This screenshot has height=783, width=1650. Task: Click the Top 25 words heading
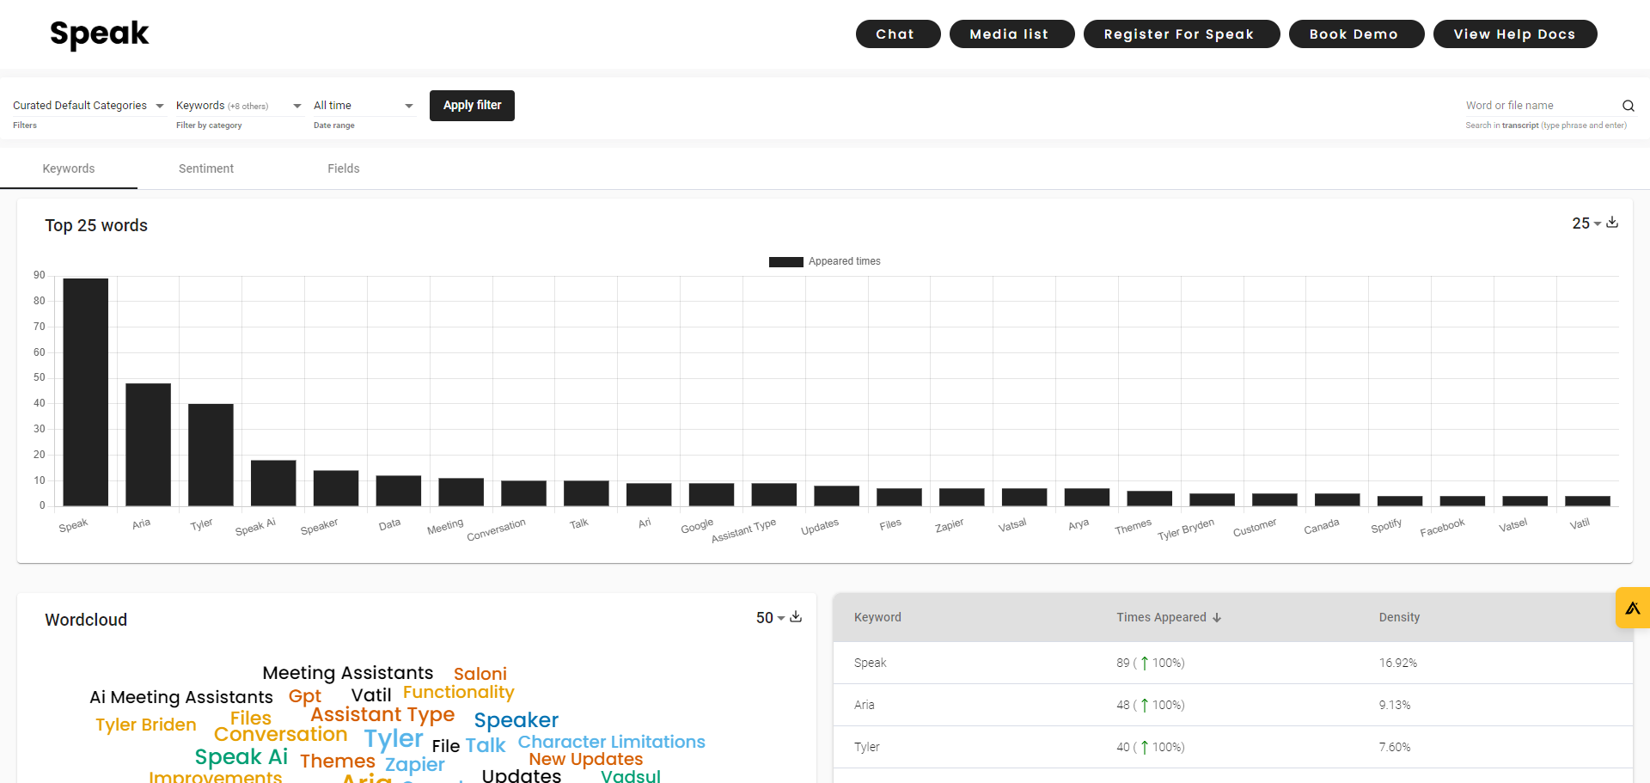[x=96, y=225]
